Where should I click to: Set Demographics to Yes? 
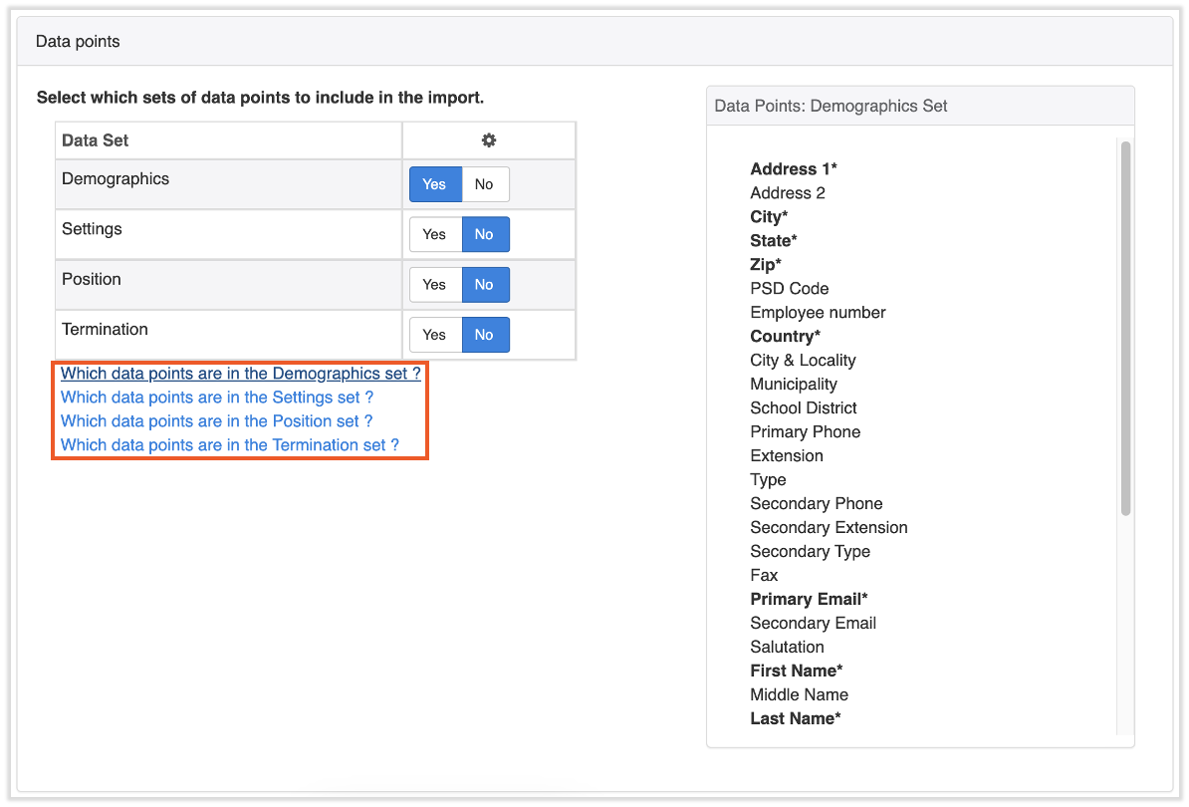pyautogui.click(x=434, y=184)
